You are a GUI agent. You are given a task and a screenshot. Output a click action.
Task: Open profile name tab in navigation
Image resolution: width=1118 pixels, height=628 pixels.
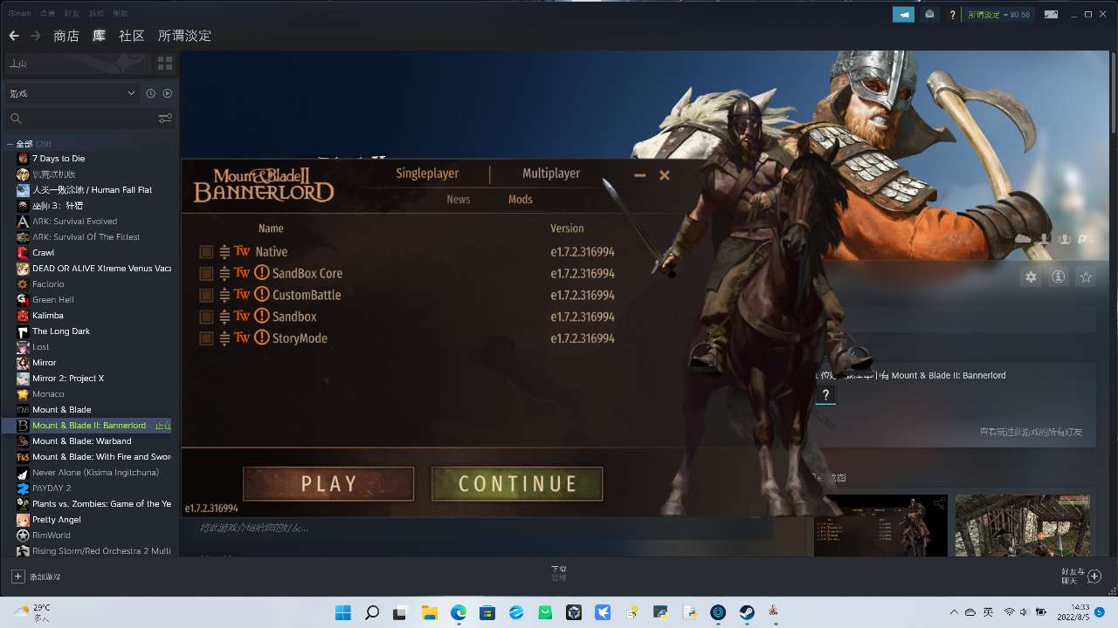tap(184, 36)
